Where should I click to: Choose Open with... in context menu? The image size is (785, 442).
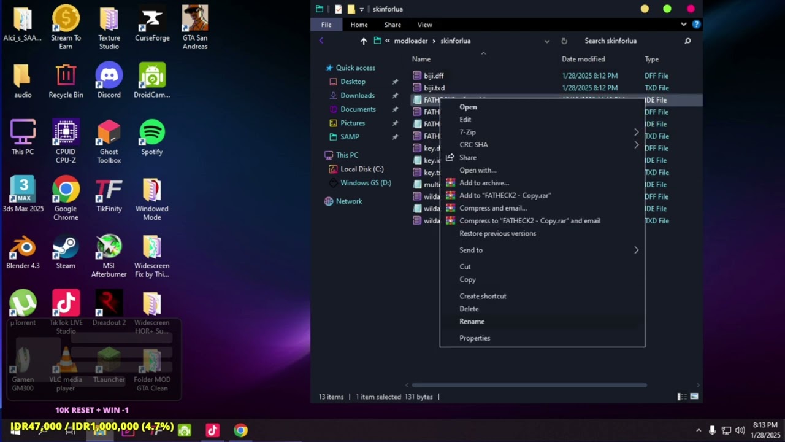[542, 170]
